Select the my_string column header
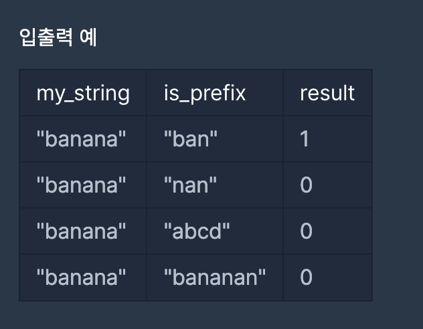 (83, 93)
